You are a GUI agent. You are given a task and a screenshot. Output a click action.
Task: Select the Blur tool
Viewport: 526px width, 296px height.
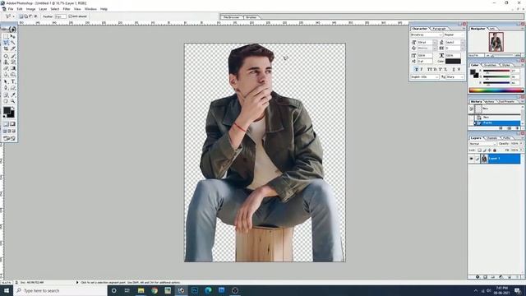pyautogui.click(x=6, y=75)
